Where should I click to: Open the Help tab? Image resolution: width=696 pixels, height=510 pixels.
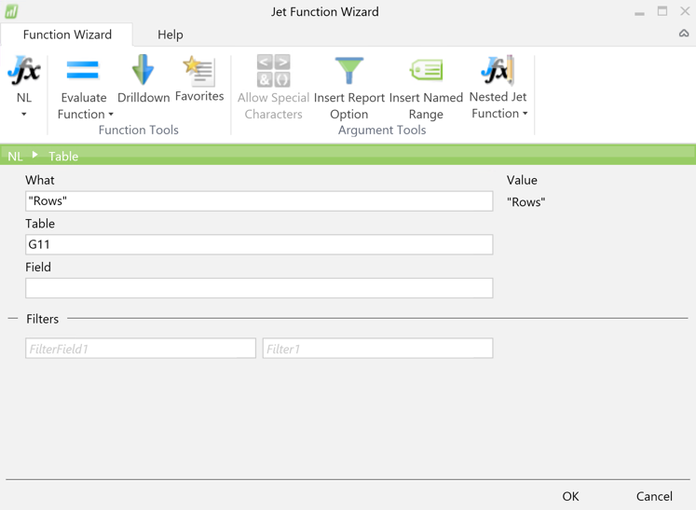171,34
